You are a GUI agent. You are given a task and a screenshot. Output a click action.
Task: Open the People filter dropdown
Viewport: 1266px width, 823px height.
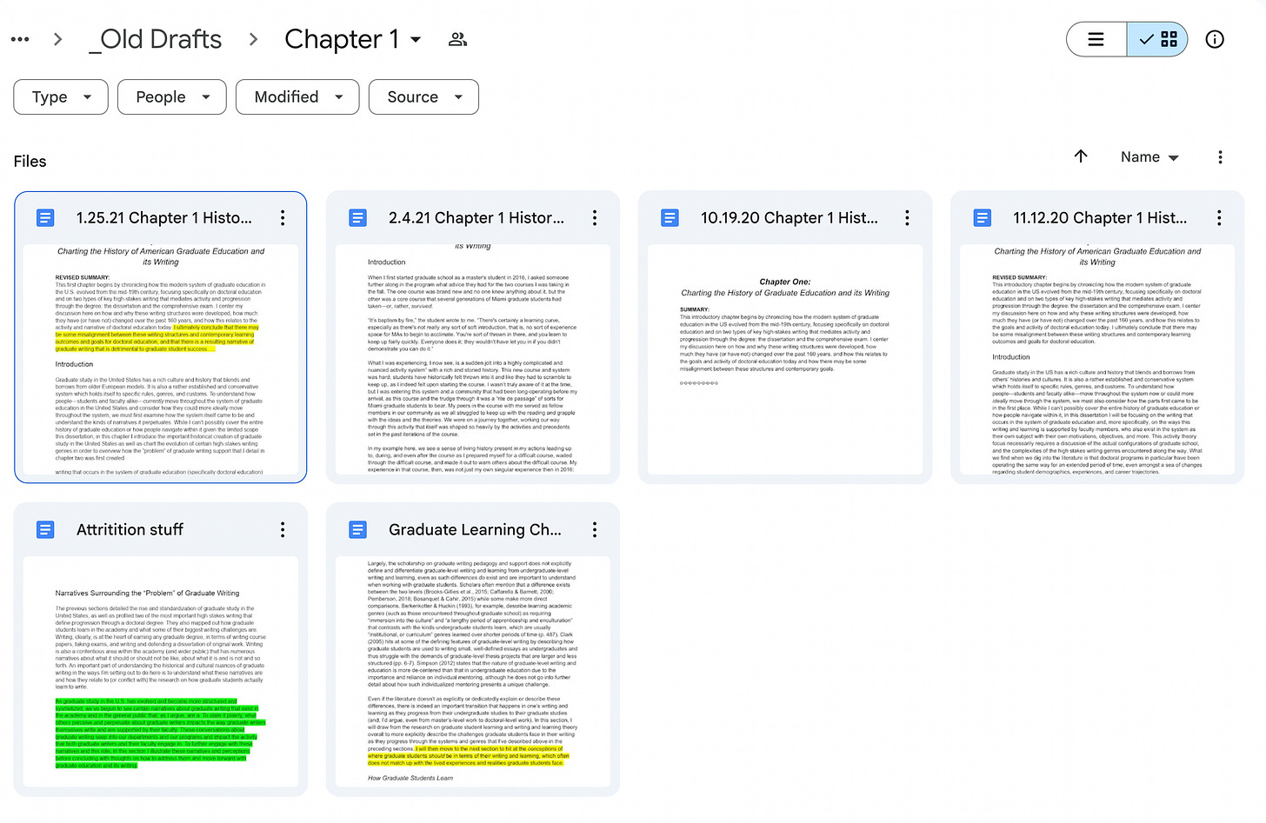pyautogui.click(x=172, y=97)
